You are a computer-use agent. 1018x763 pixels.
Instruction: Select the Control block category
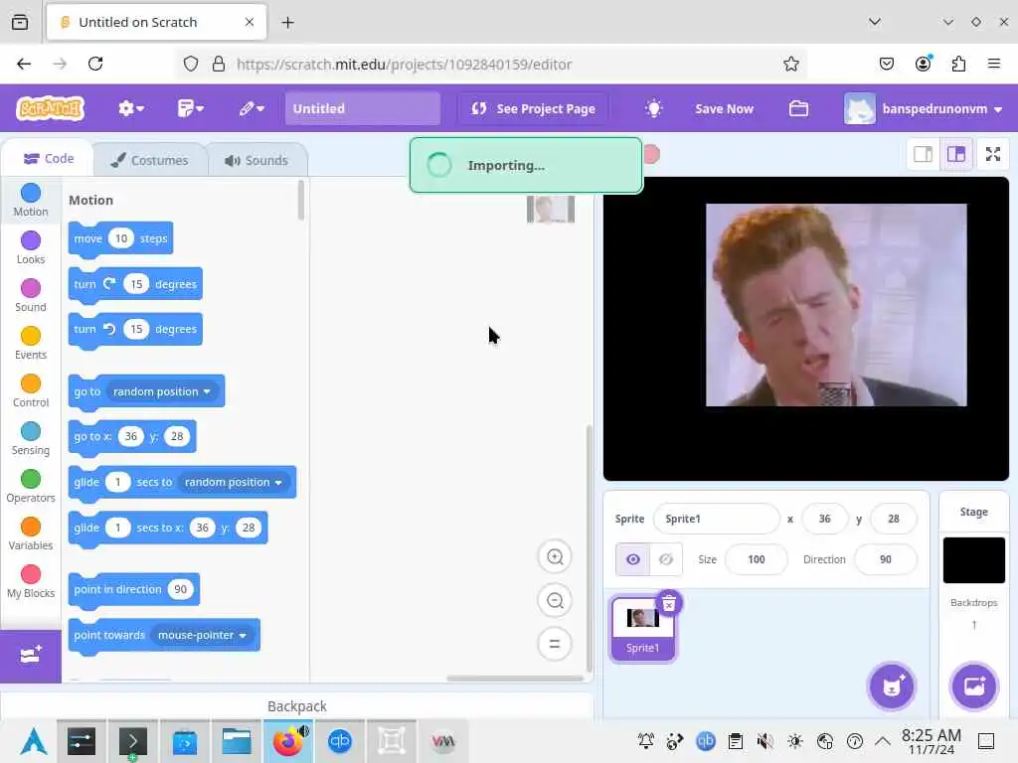point(31,390)
